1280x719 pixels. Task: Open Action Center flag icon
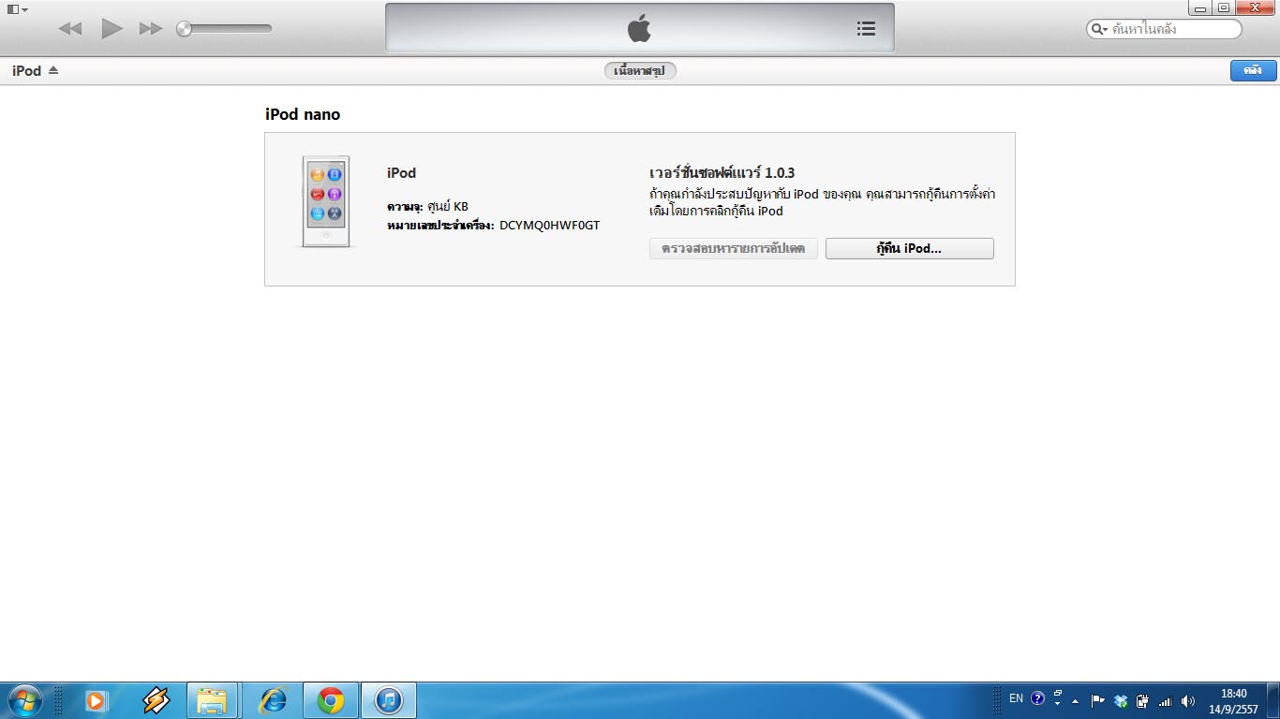click(x=1098, y=700)
